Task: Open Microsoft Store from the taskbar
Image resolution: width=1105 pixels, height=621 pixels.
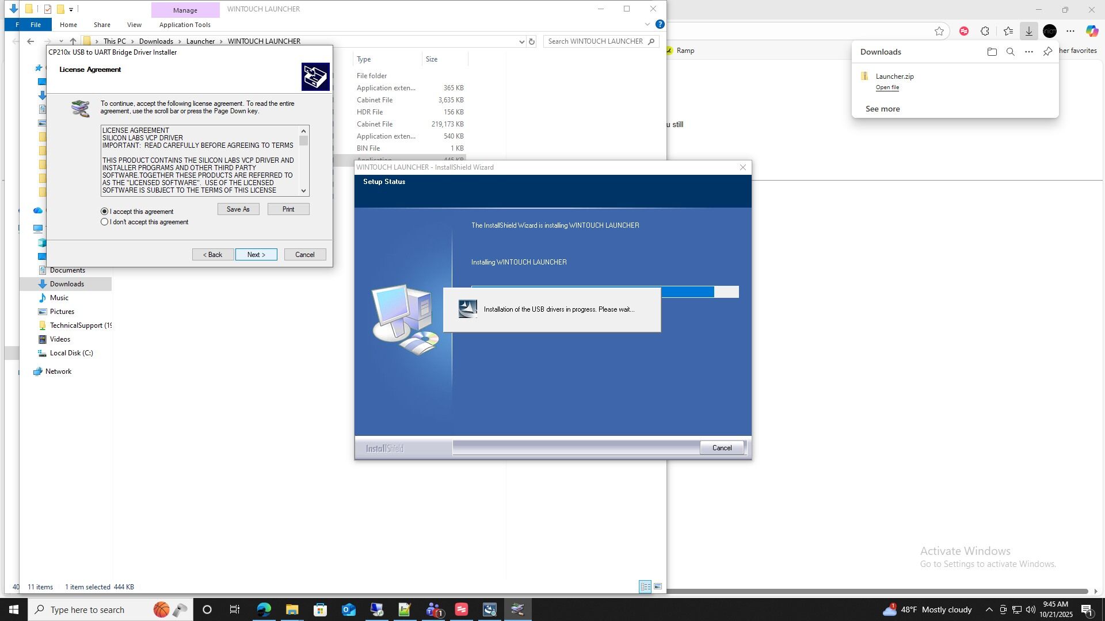Action: pyautogui.click(x=320, y=609)
